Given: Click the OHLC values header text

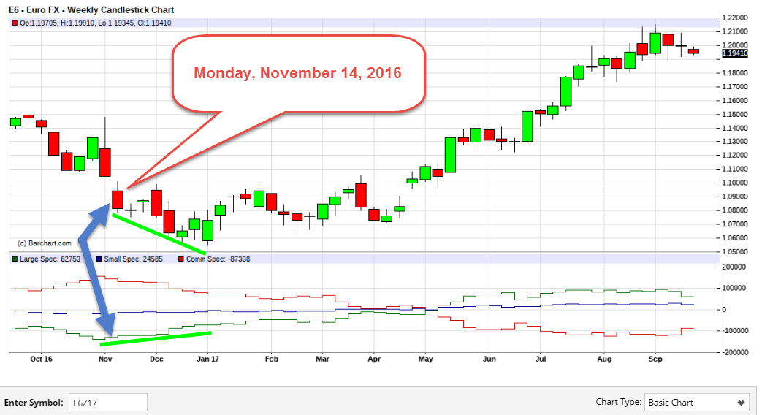Looking at the screenshot, I should (x=95, y=23).
